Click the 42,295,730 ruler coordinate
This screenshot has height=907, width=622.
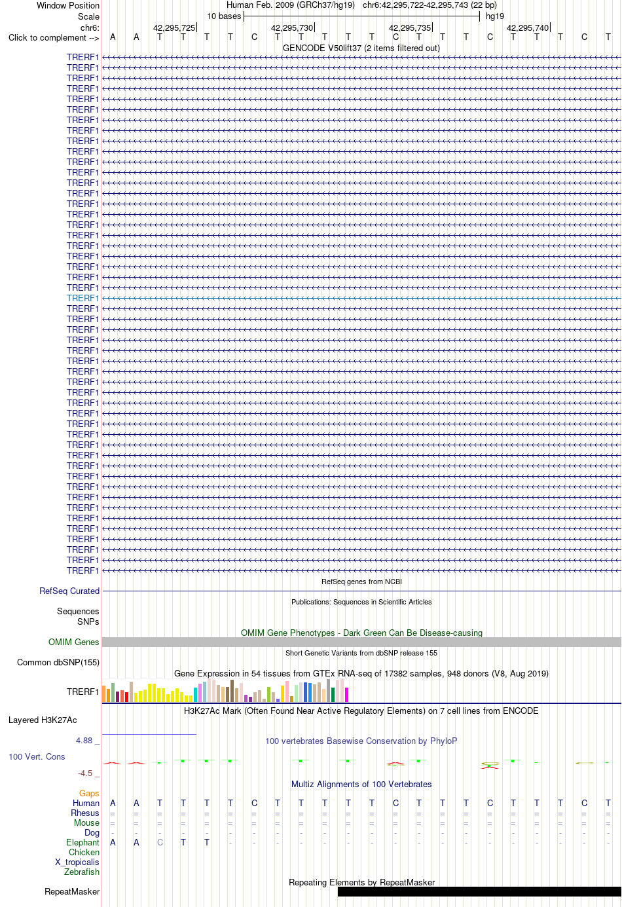pos(292,28)
